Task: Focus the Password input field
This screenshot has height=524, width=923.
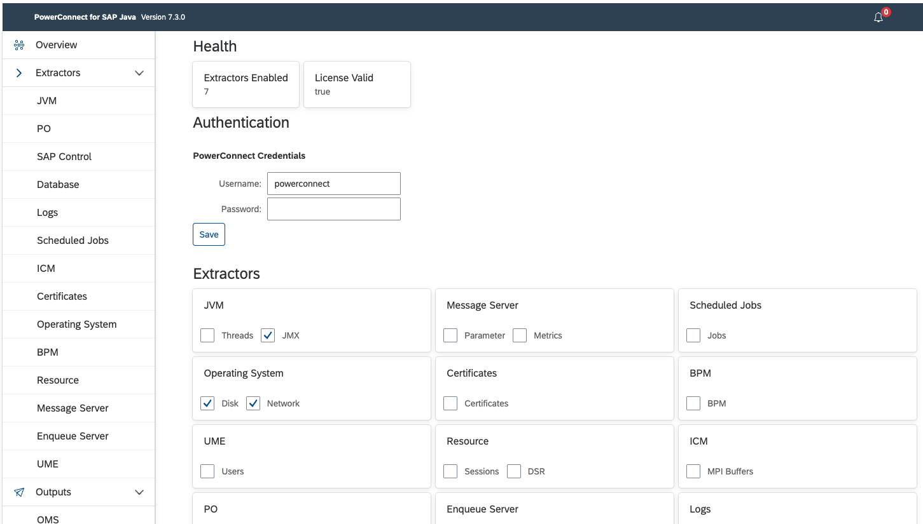Action: coord(333,209)
